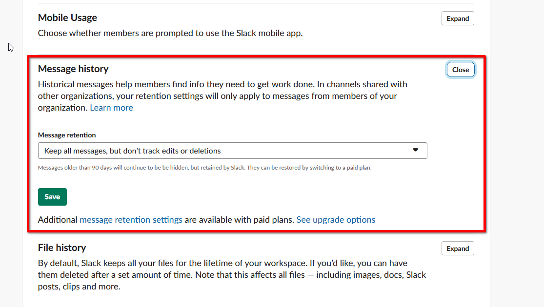Expand the Mobile Usage section
The height and width of the screenshot is (307, 544).
pos(458,19)
